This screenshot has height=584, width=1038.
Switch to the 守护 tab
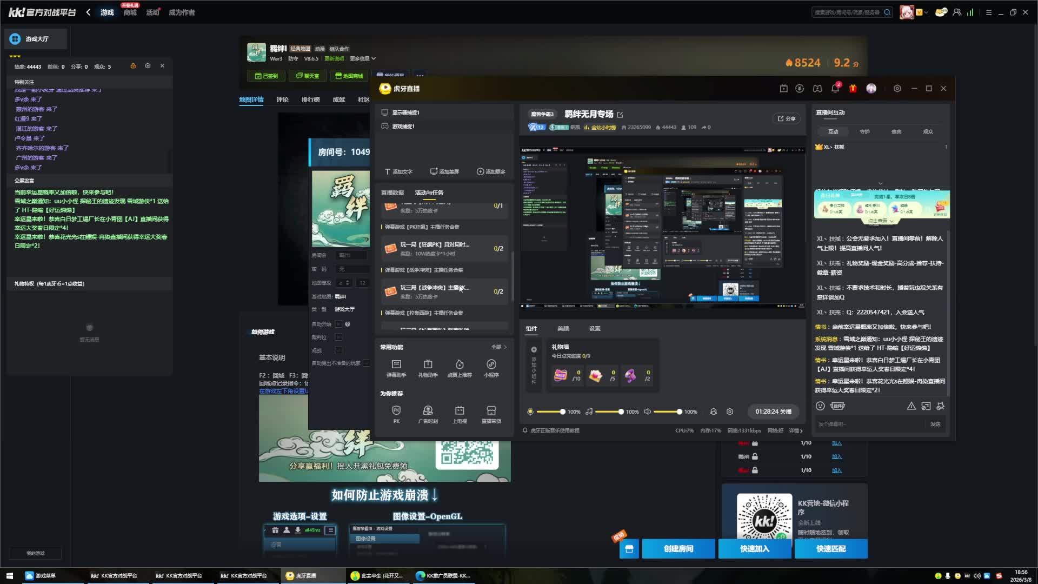(864, 131)
